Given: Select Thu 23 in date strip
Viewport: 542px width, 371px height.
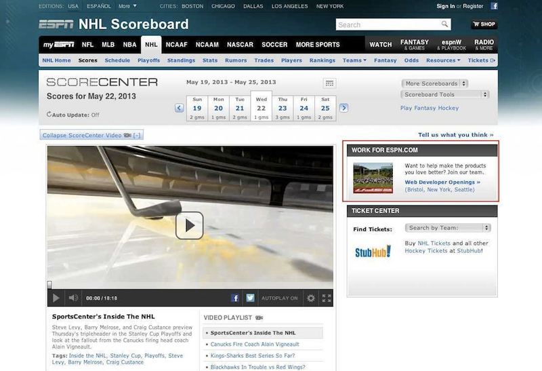Looking at the screenshot, I should [x=283, y=109].
